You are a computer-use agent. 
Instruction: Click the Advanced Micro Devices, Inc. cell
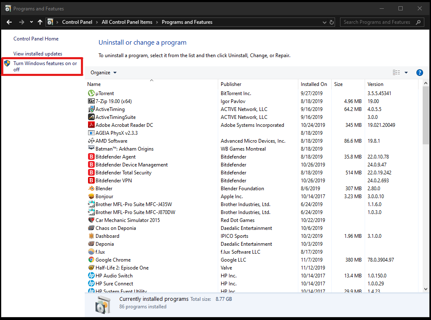[x=253, y=141]
